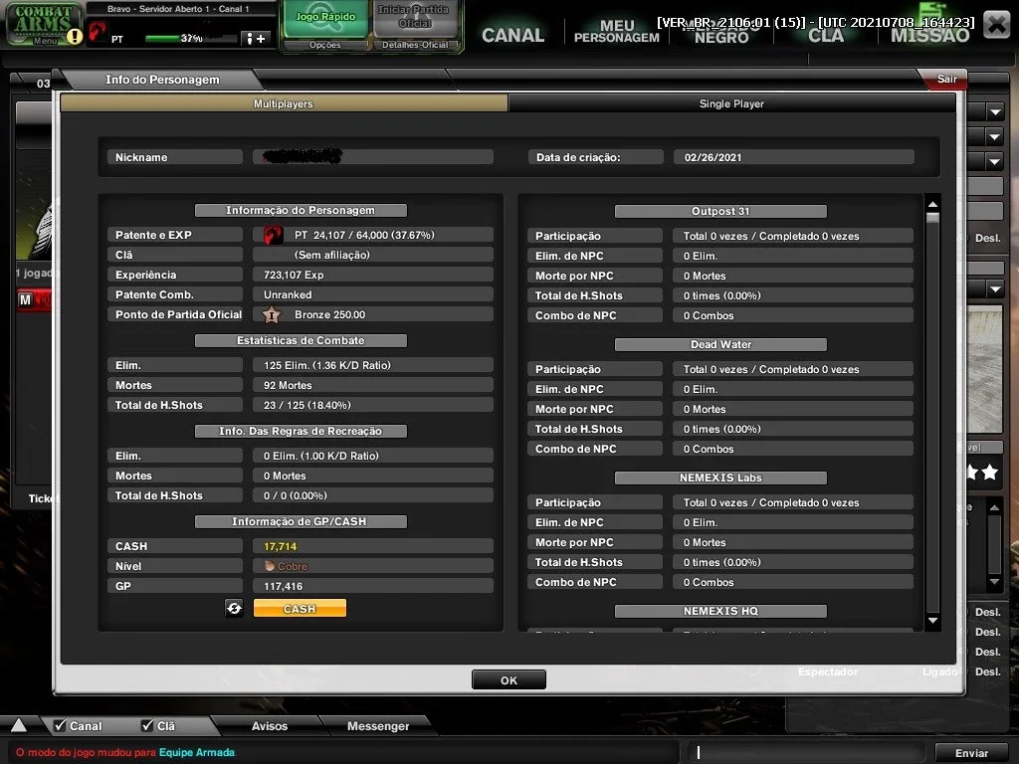
Task: Open the Messenger tab
Action: pyautogui.click(x=377, y=725)
